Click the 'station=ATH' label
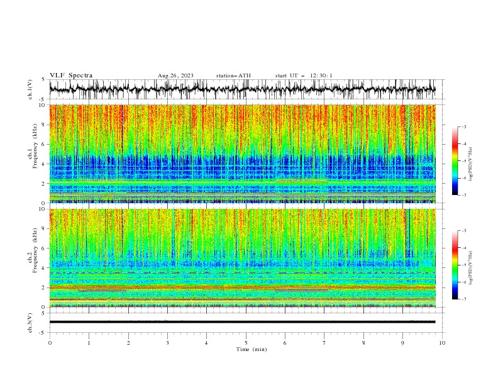This screenshot has height=385, width=498. click(x=233, y=75)
